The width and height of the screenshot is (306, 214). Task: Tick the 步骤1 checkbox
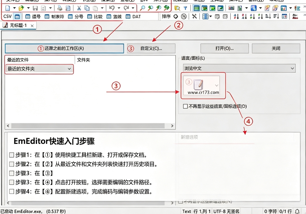click(12, 155)
